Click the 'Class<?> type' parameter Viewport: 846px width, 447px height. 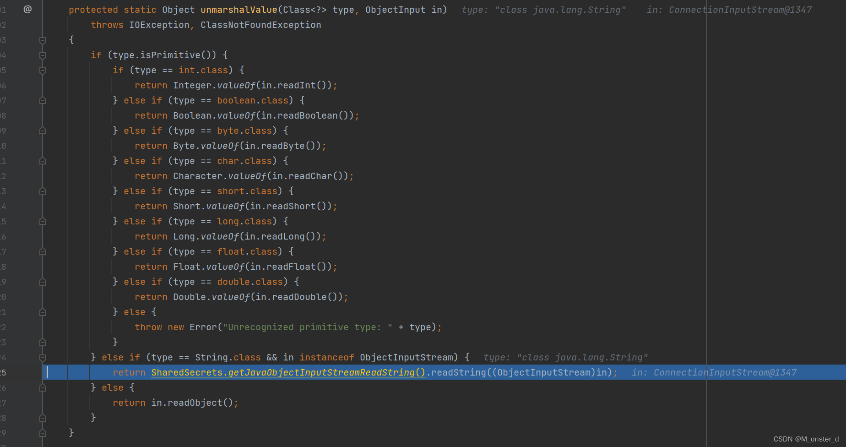(x=319, y=10)
